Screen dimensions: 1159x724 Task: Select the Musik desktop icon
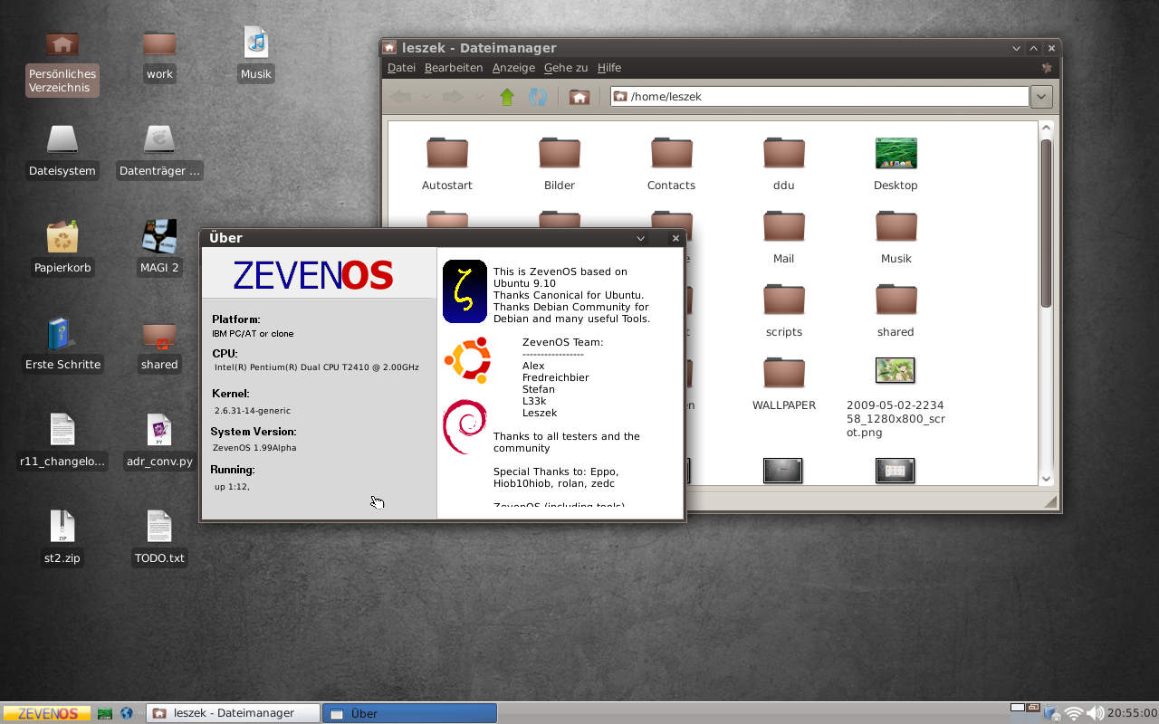pos(256,54)
